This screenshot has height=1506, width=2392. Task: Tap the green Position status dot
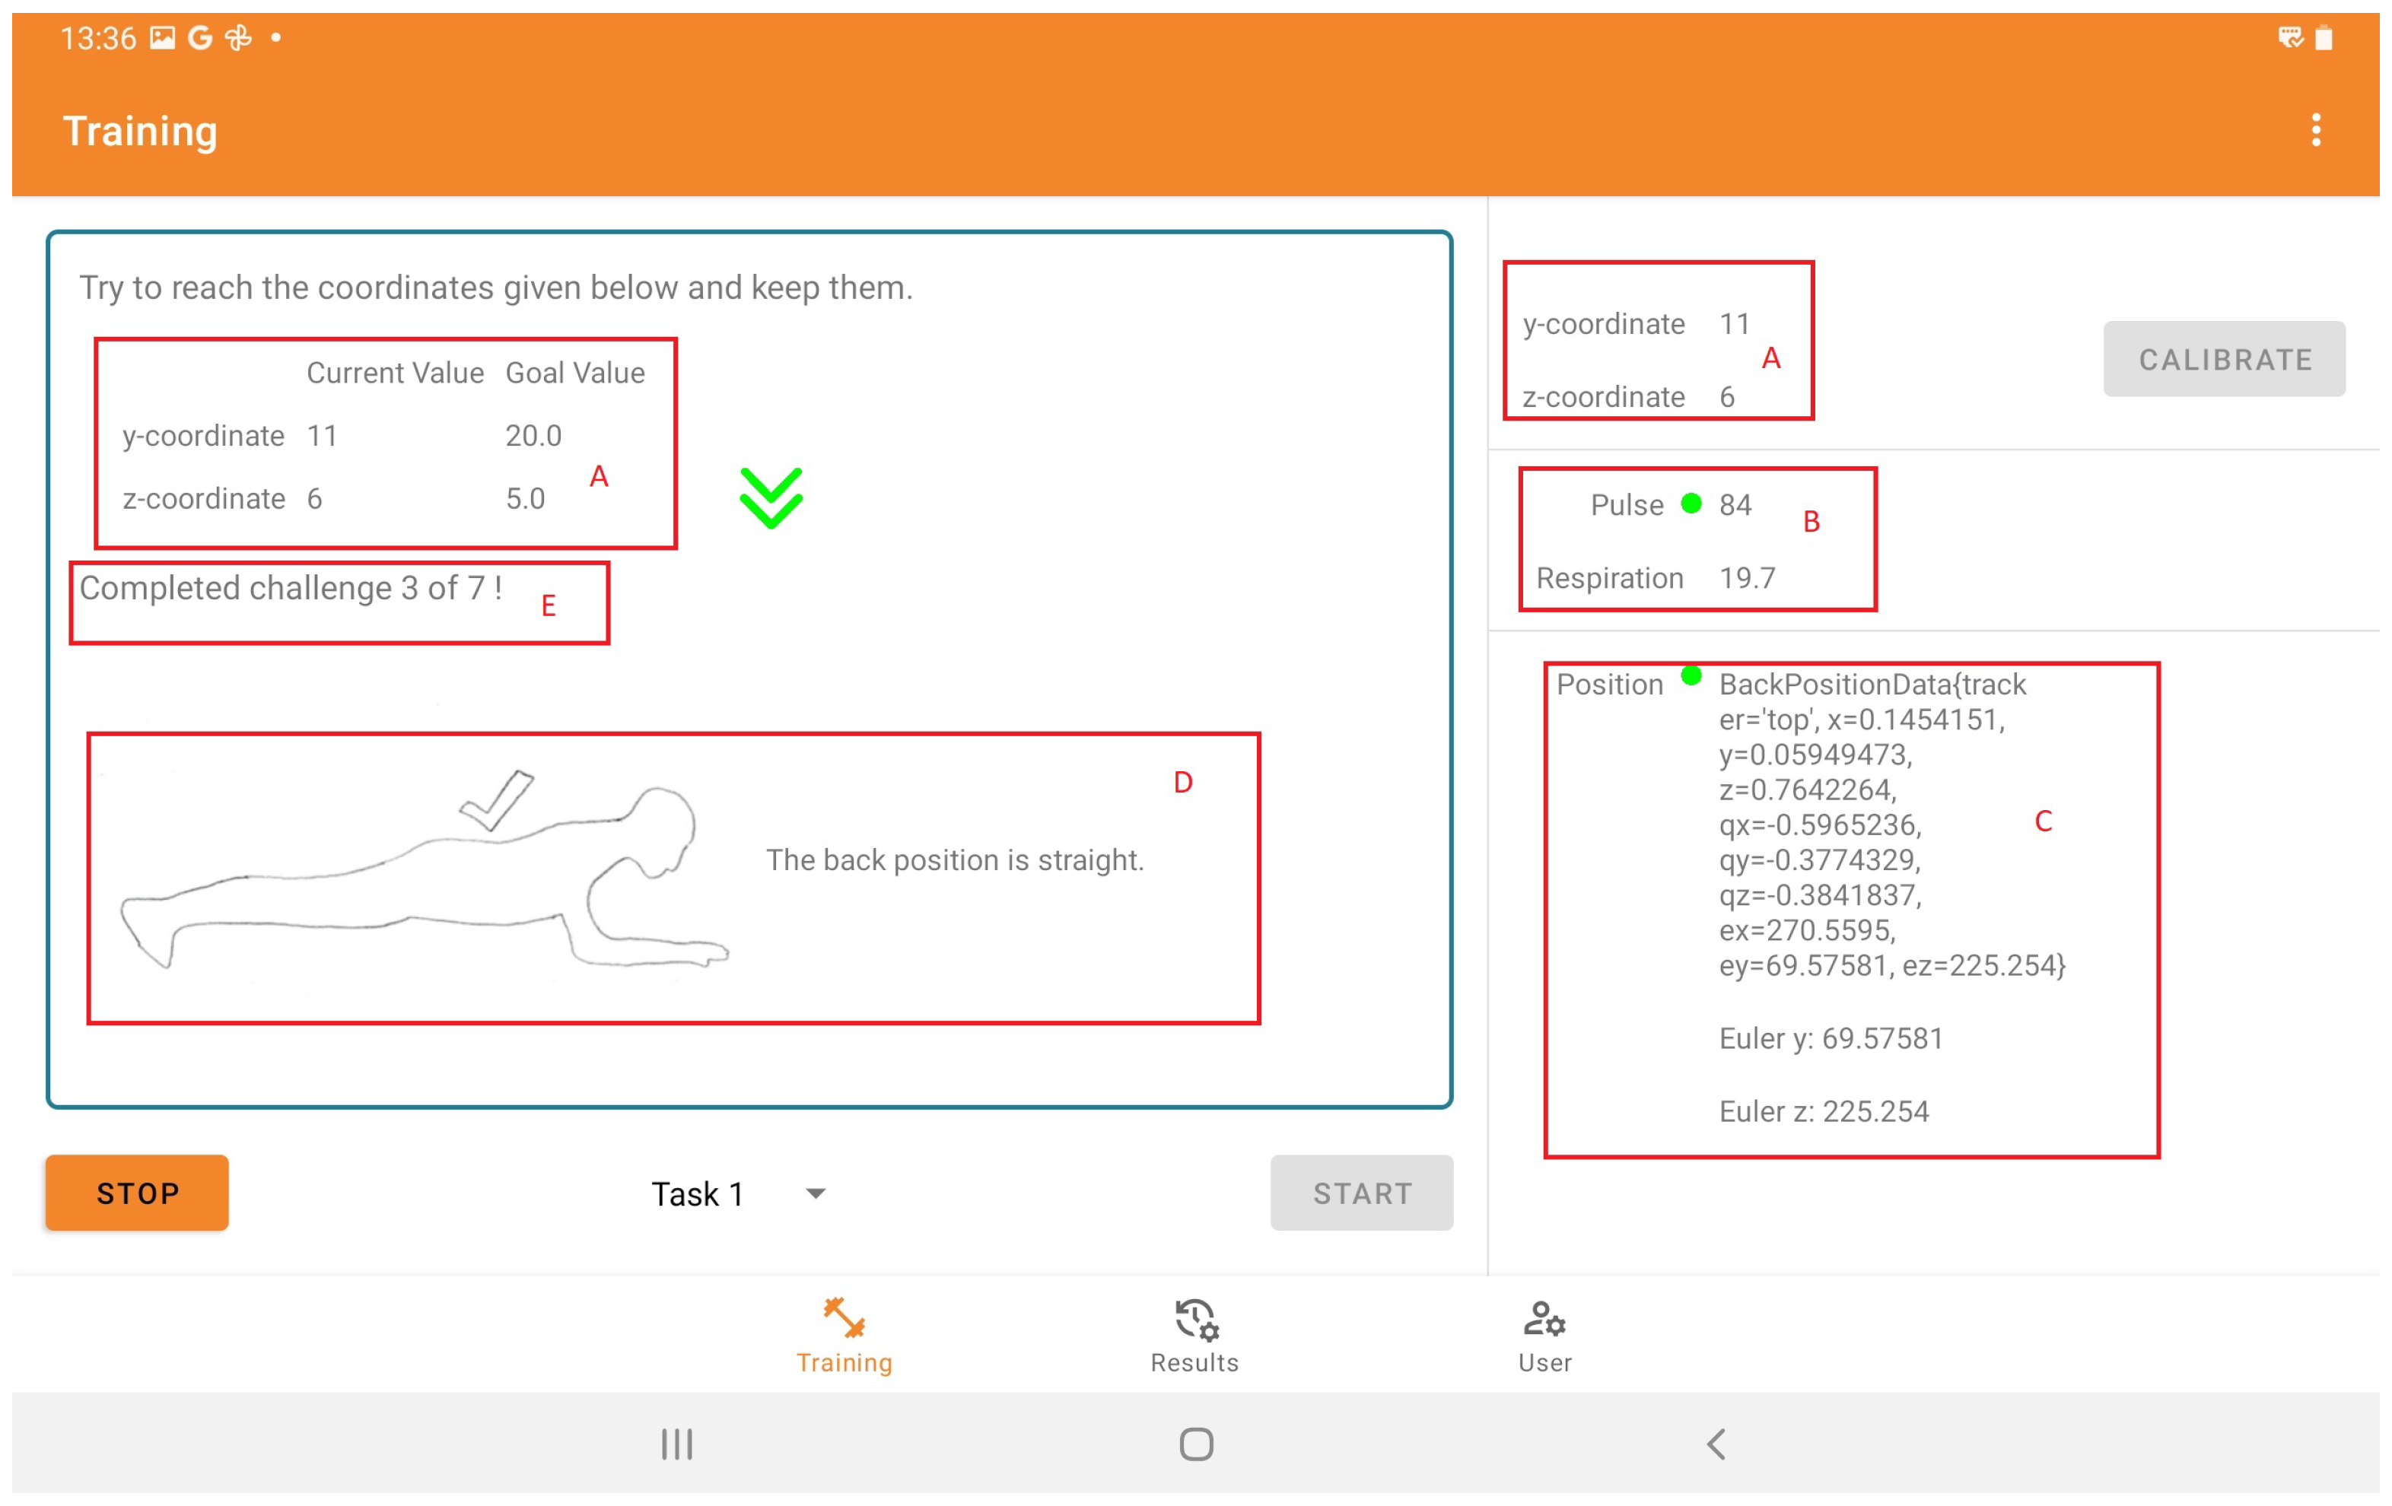click(x=1691, y=676)
